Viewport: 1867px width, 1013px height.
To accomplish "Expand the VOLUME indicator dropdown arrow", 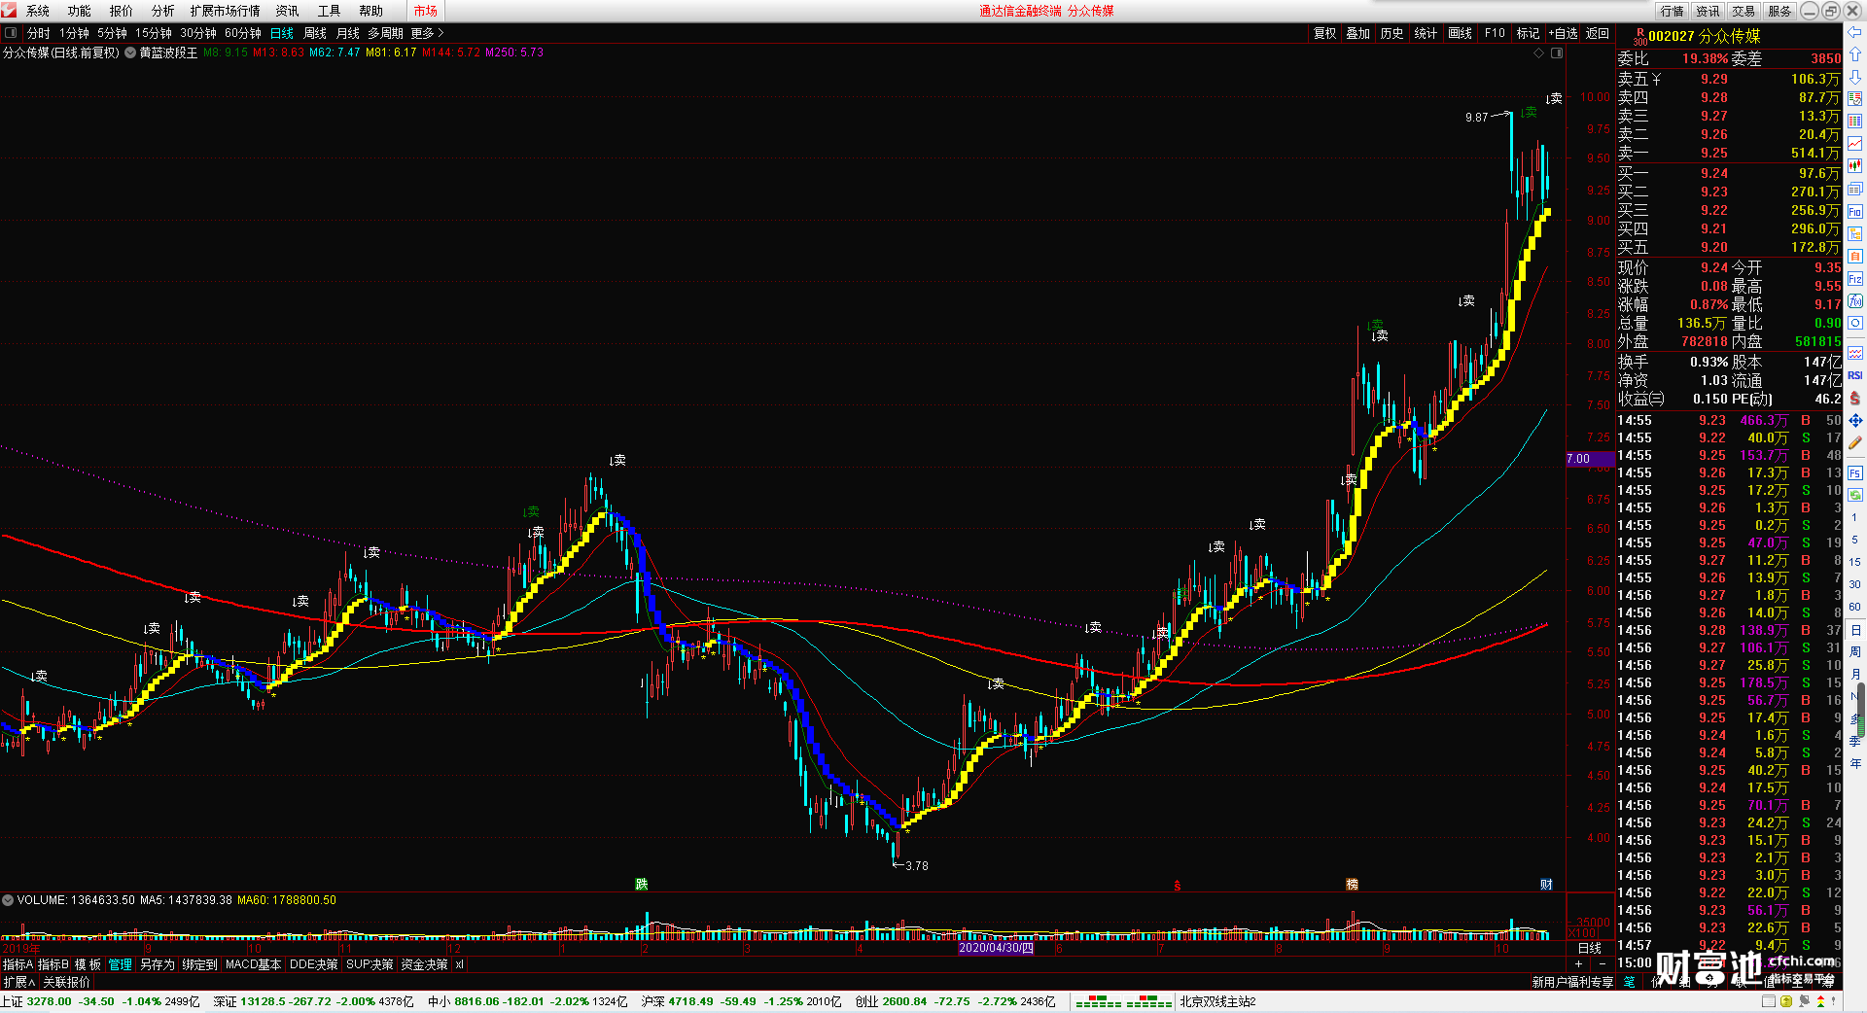I will (8, 900).
